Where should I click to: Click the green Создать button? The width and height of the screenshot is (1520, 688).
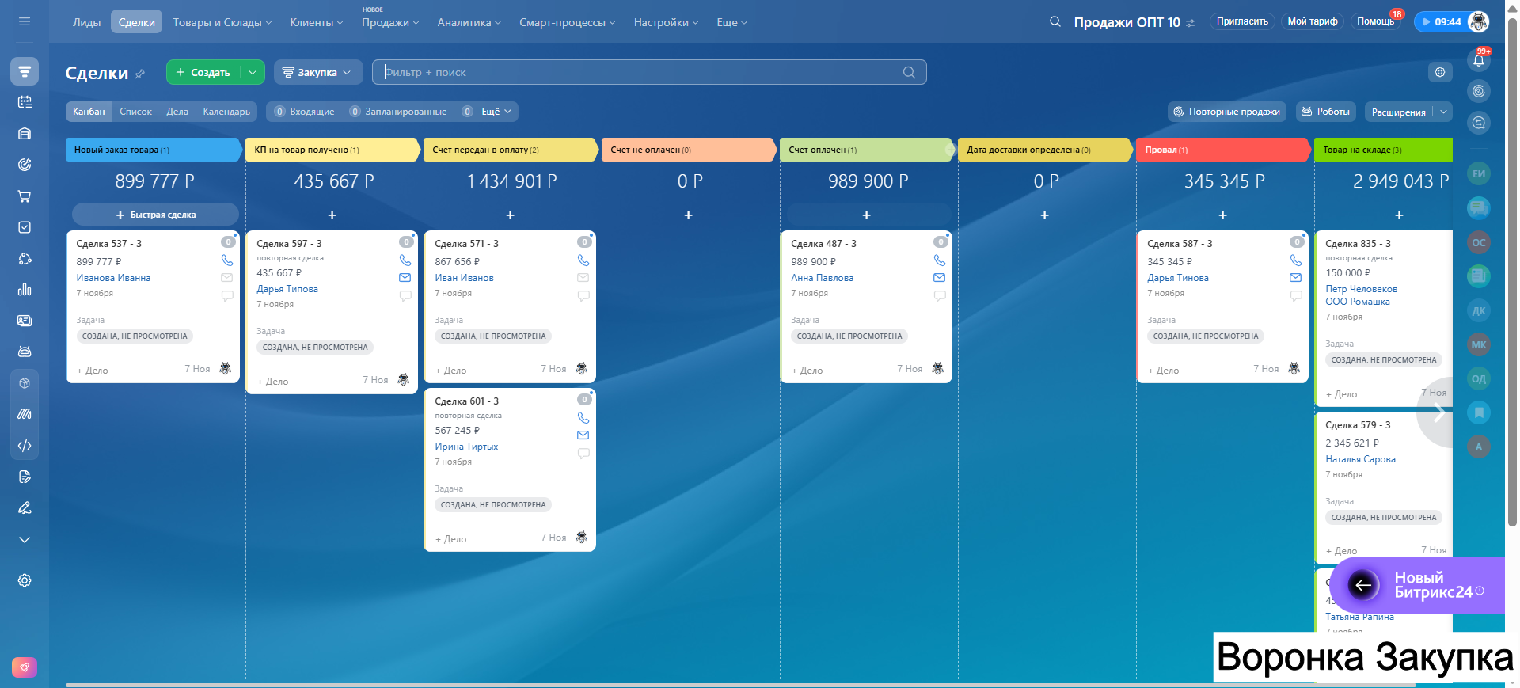point(203,72)
